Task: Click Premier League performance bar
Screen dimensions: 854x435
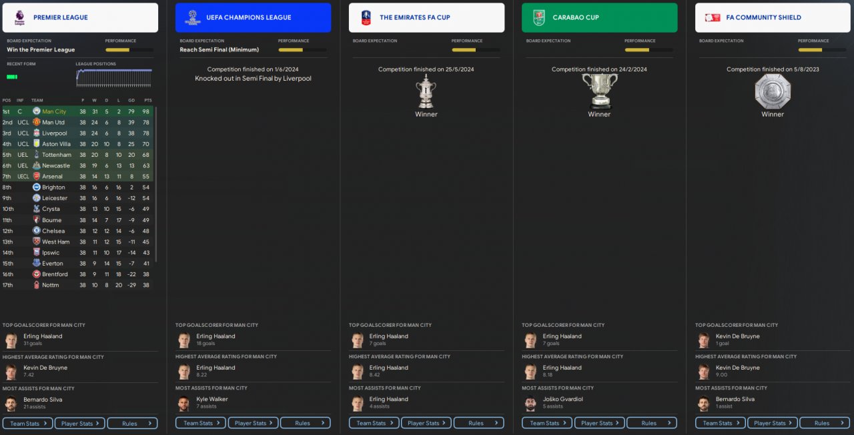Action: [129, 50]
